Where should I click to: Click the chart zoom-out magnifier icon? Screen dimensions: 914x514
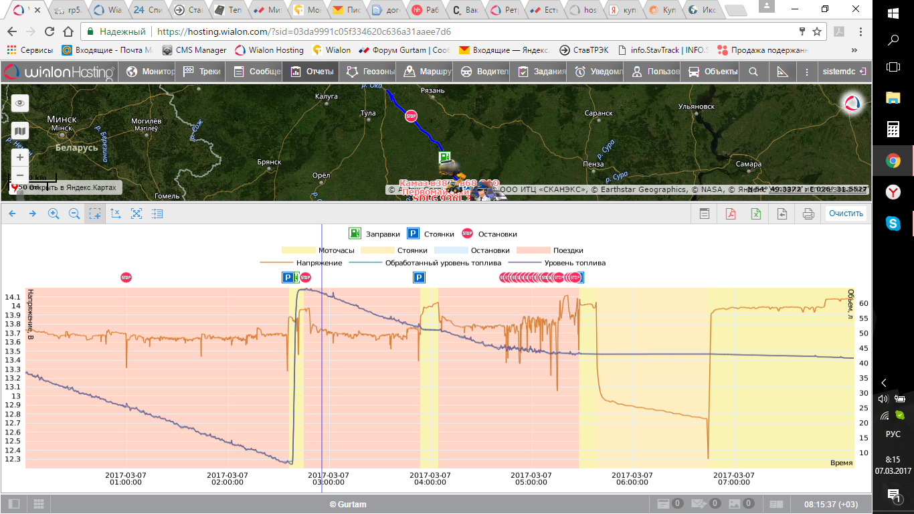tap(74, 213)
